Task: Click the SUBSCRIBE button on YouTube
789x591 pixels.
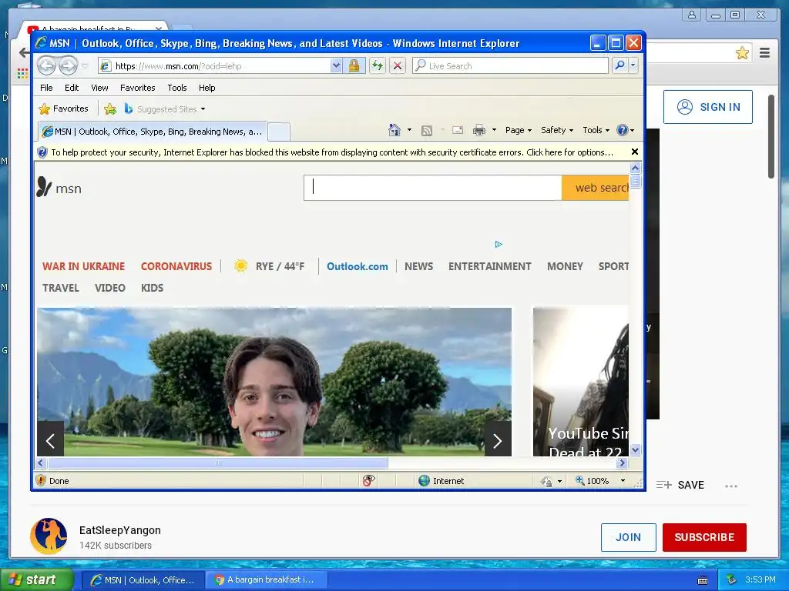Action: (704, 537)
